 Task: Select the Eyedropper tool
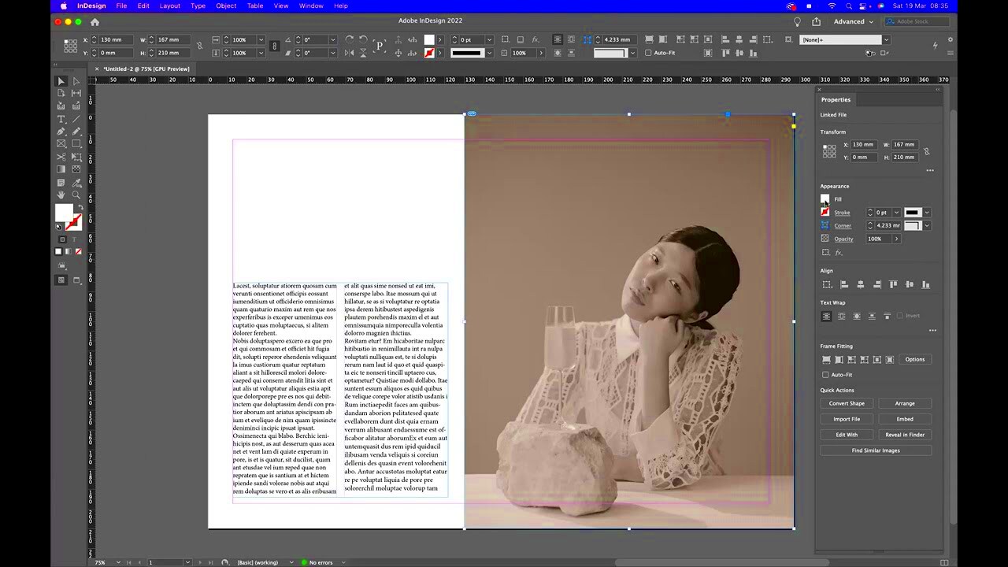76,183
